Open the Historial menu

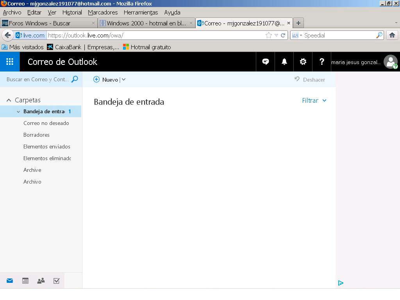pos(72,12)
